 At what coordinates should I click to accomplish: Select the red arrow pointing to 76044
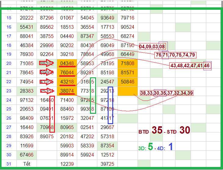tap(47, 73)
